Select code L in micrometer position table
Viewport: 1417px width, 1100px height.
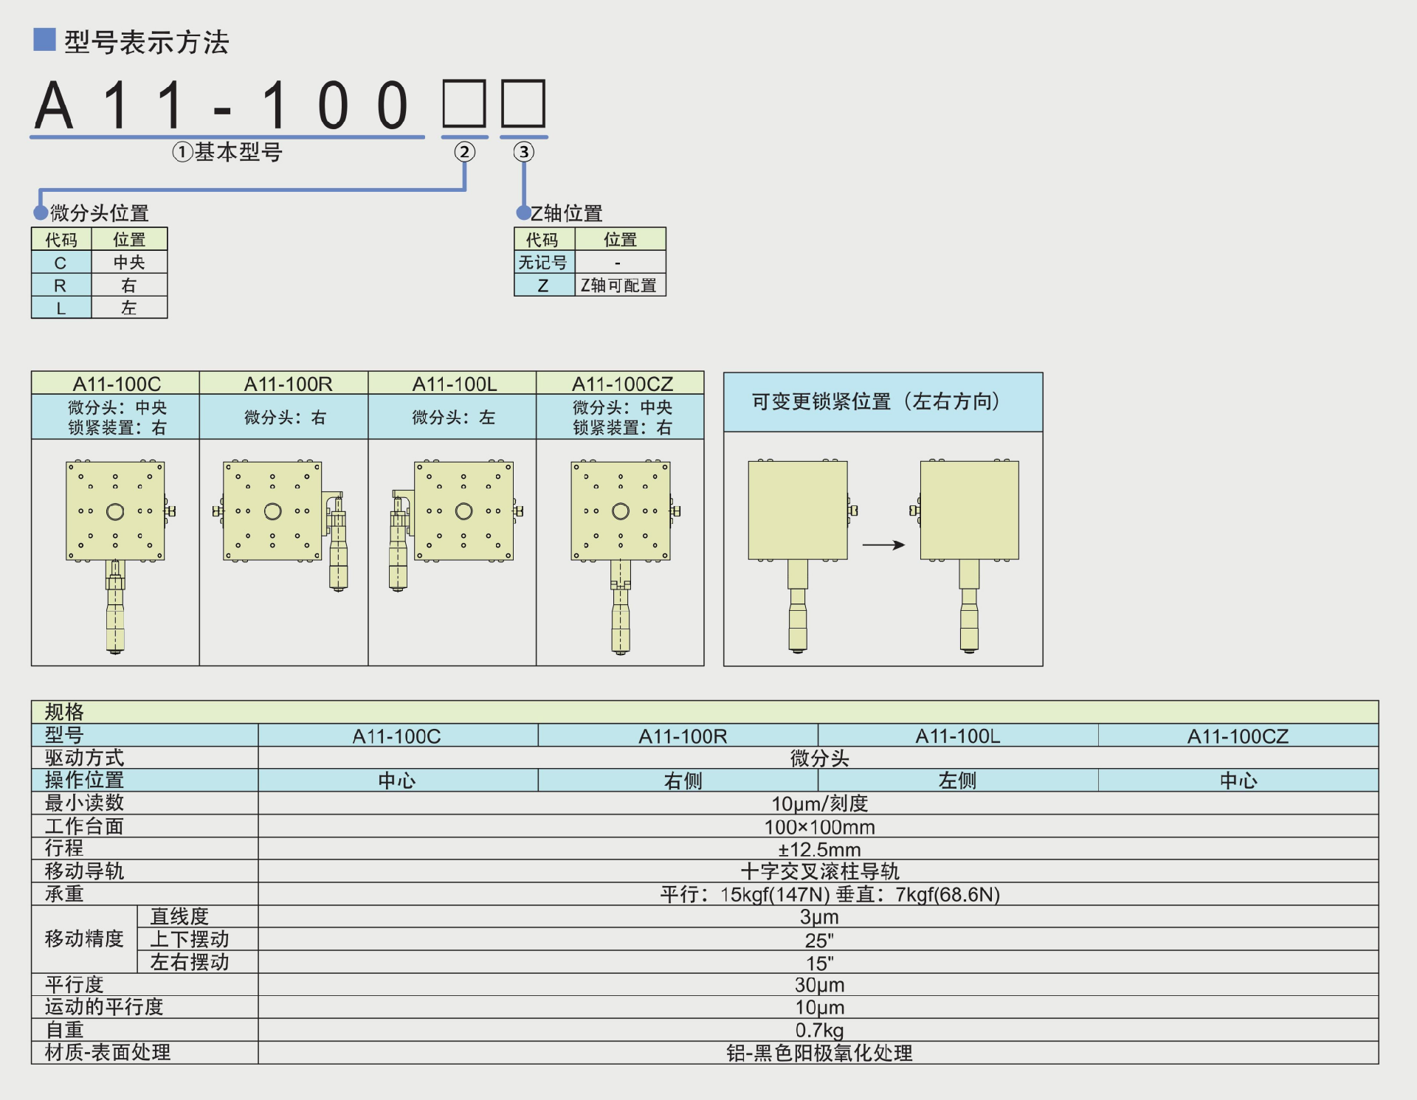pyautogui.click(x=61, y=308)
